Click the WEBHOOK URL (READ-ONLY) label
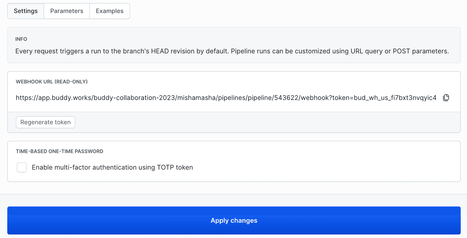The height and width of the screenshot is (238, 467). [52, 82]
